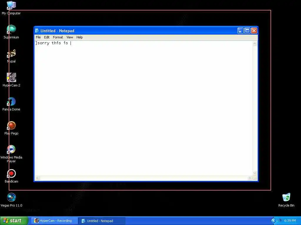
Task: Expand hidden system tray icons arrow
Action: [273, 221]
